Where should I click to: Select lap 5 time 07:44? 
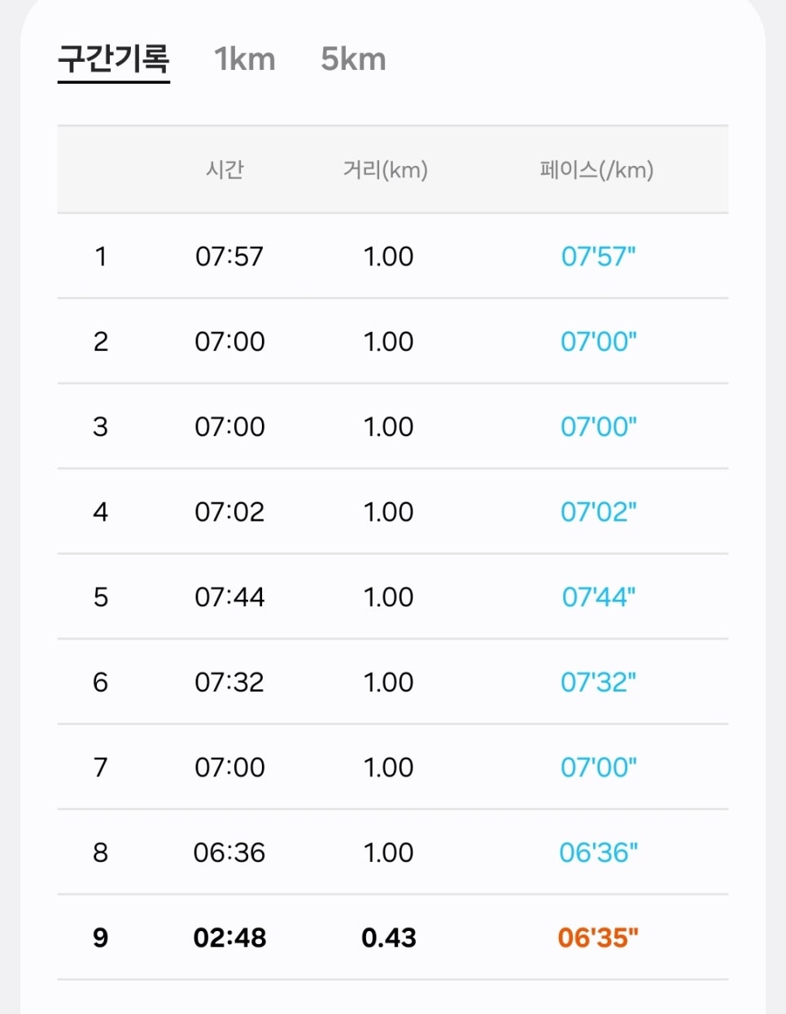point(229,597)
